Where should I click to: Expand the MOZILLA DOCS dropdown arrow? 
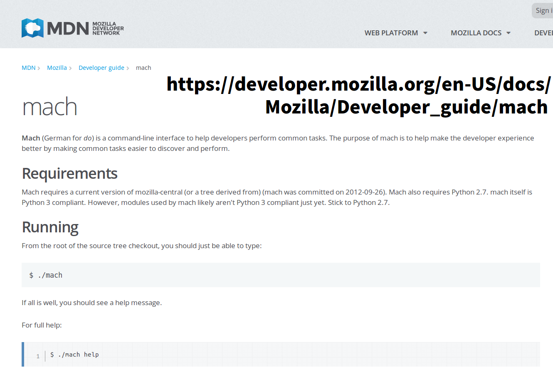(509, 33)
